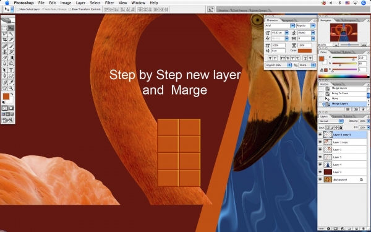This screenshot has height=232, width=371.
Task: Toggle visibility of Layer 5
Action: 320,157
